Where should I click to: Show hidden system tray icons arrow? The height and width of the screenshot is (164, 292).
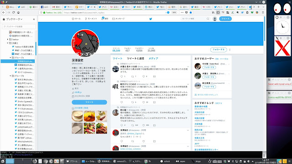(x=252, y=161)
